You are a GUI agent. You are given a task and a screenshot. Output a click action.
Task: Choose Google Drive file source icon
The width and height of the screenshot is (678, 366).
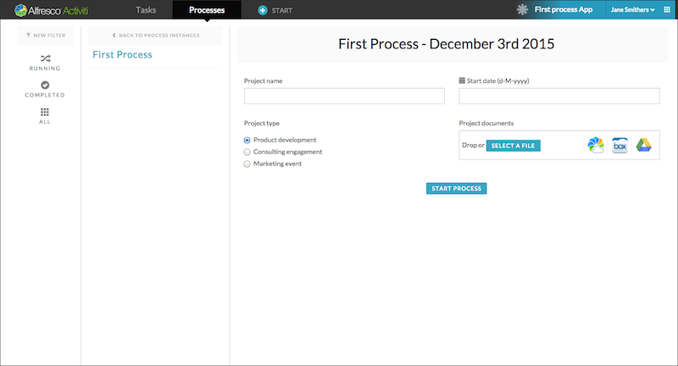point(643,145)
